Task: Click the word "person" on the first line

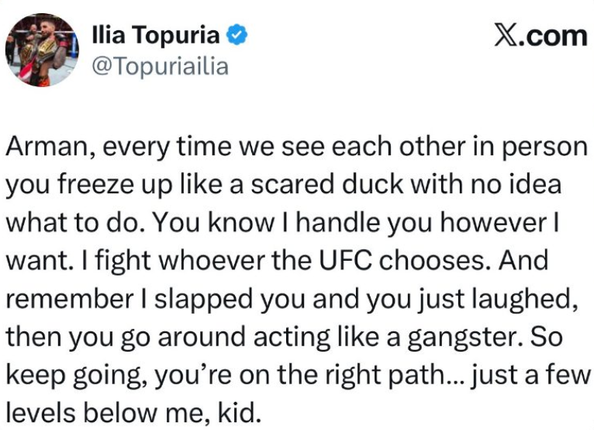Action: pos(544,148)
